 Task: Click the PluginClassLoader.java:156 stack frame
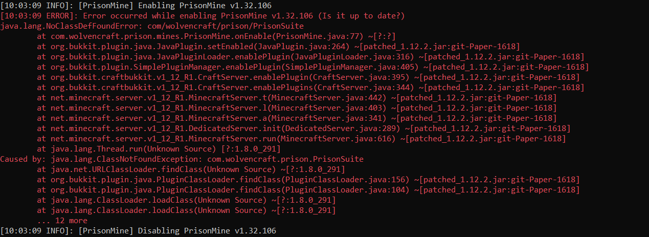pos(308,180)
